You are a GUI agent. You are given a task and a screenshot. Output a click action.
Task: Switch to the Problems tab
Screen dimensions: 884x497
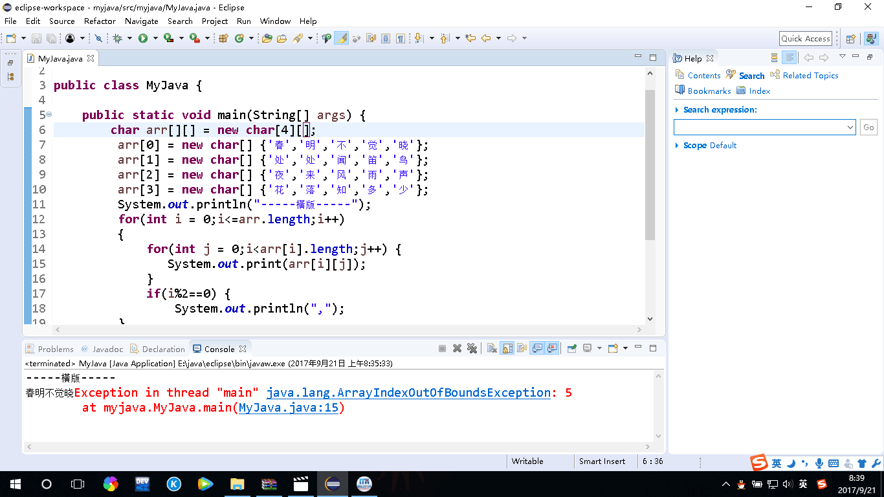50,349
